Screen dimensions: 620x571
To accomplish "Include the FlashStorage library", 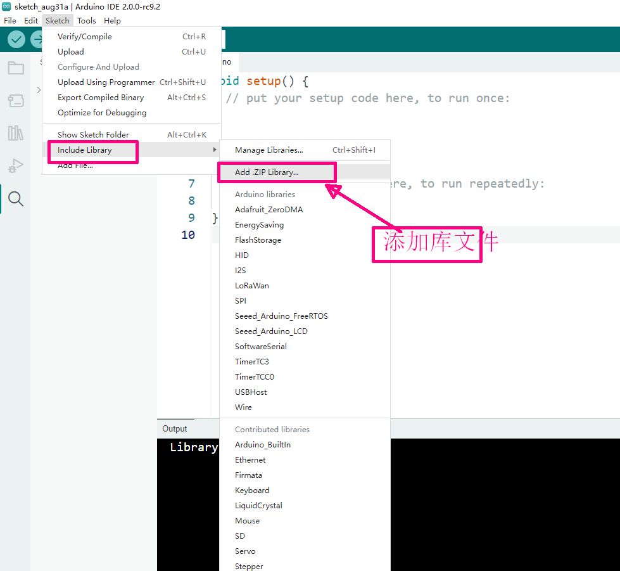I will [x=305, y=240].
